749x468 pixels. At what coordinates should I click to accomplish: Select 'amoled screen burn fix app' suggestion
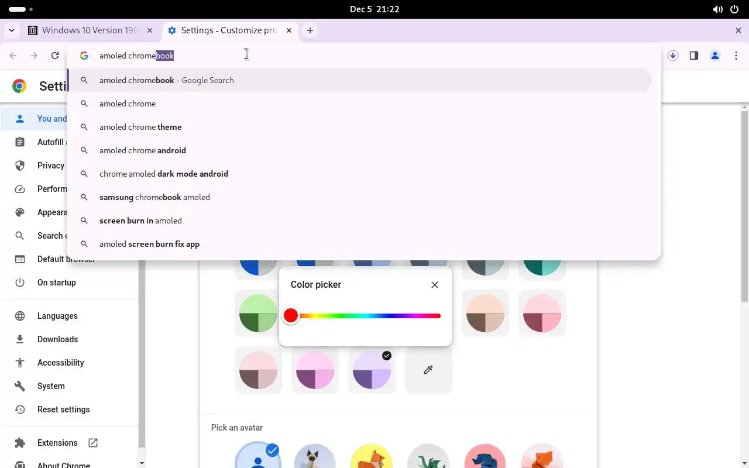[x=360, y=244]
